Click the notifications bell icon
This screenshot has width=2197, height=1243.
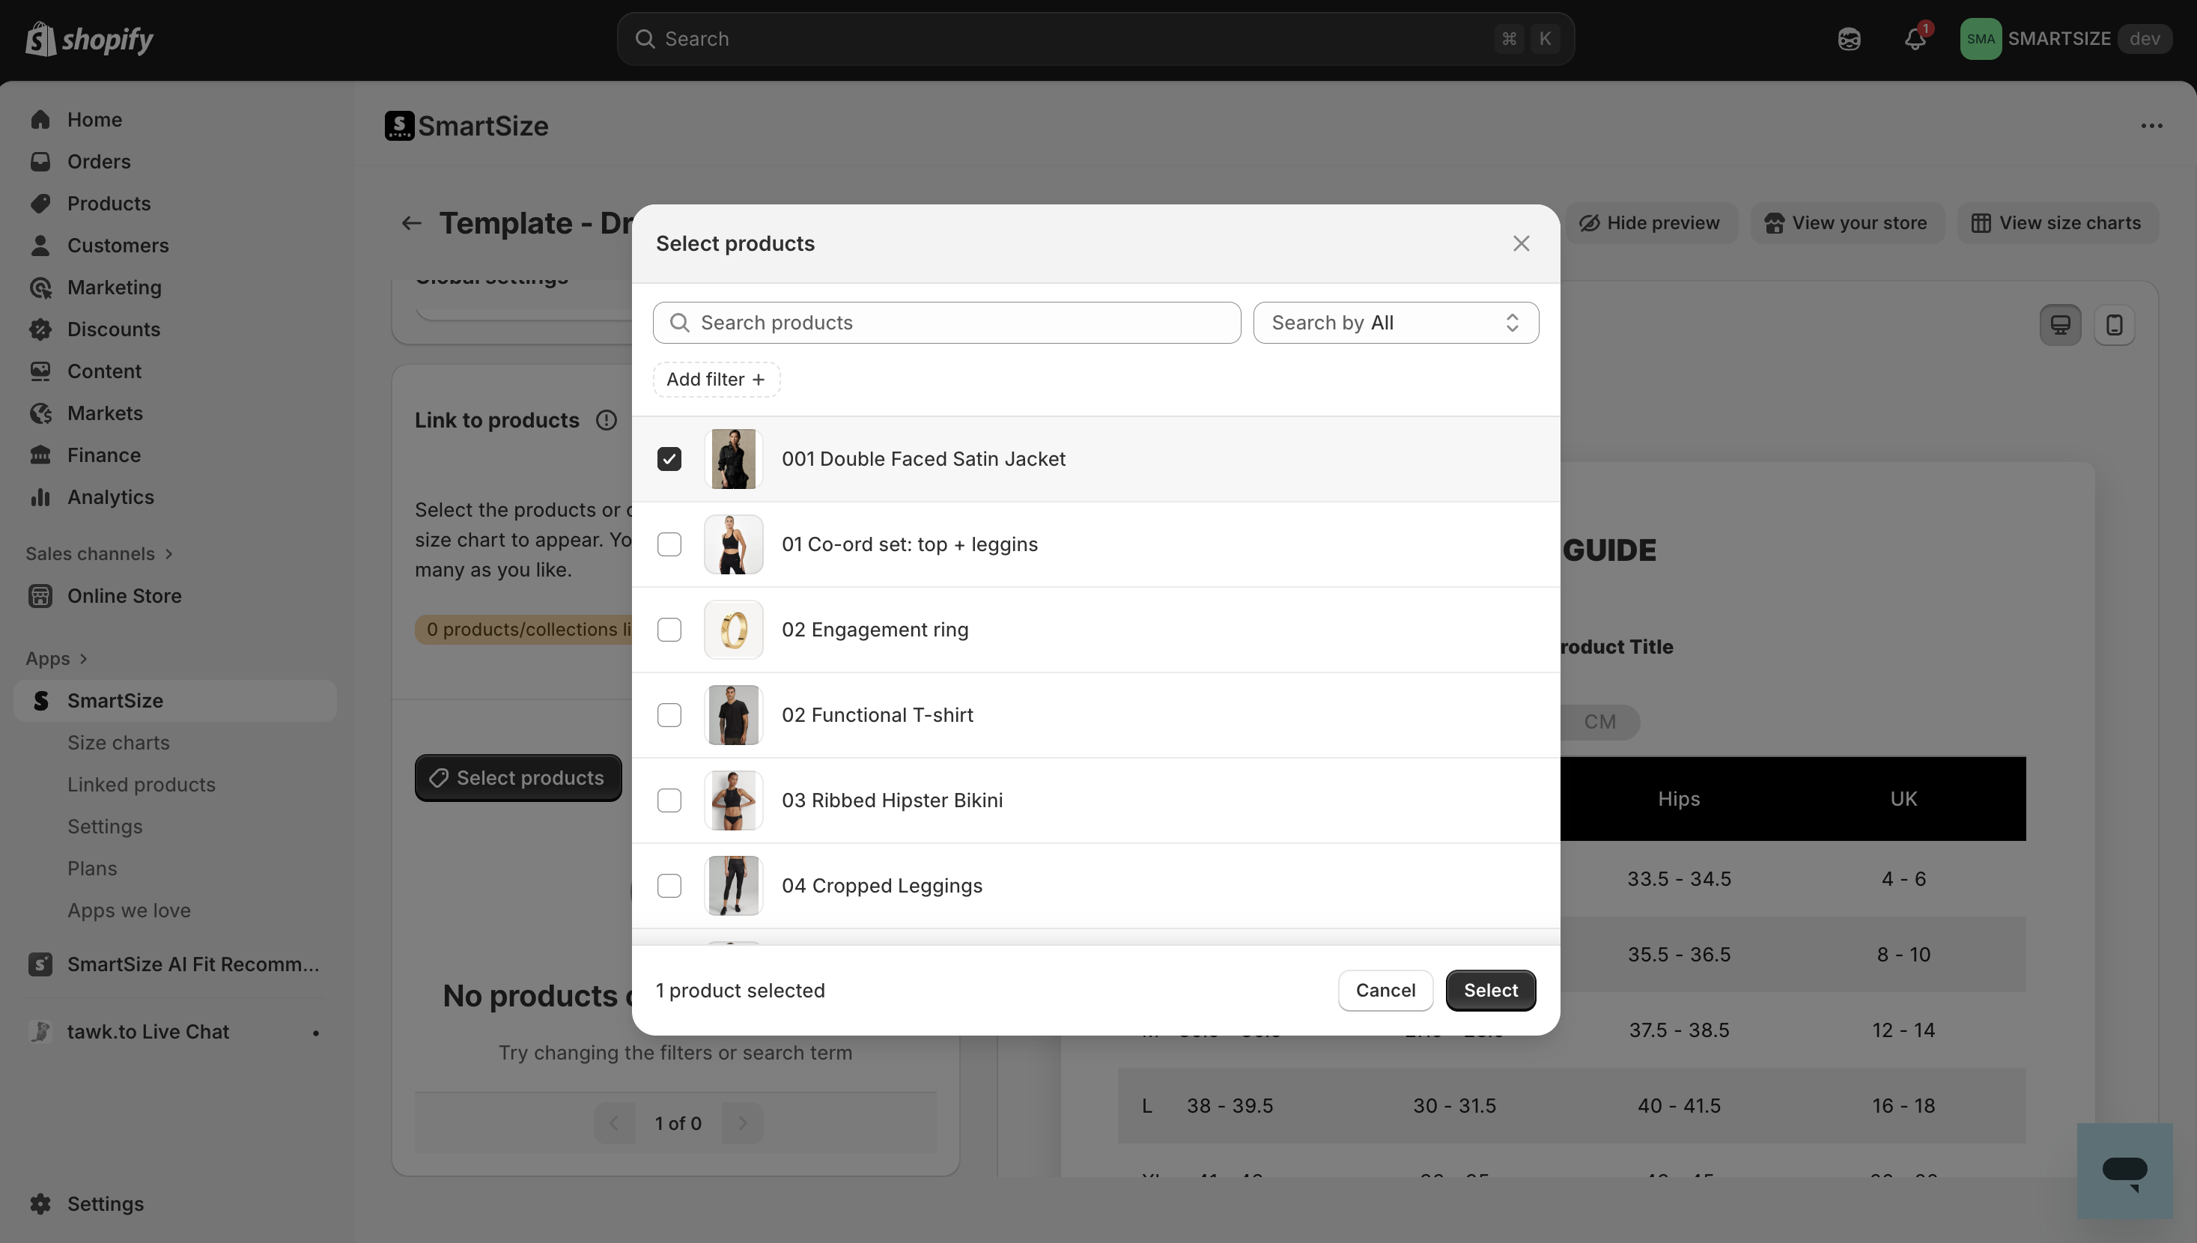pyautogui.click(x=1915, y=39)
